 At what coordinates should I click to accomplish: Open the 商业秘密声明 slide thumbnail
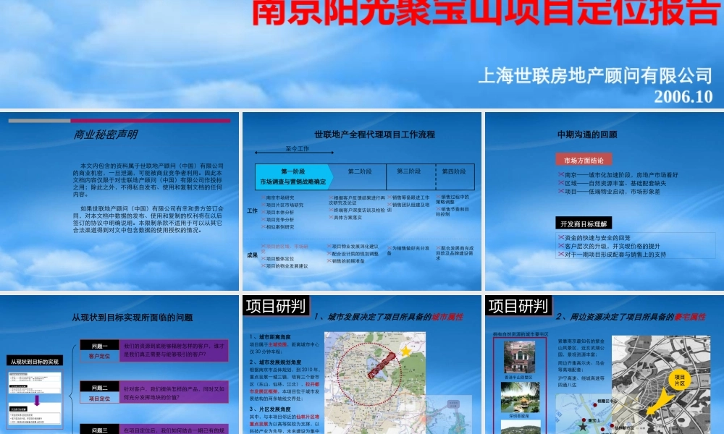(x=119, y=201)
